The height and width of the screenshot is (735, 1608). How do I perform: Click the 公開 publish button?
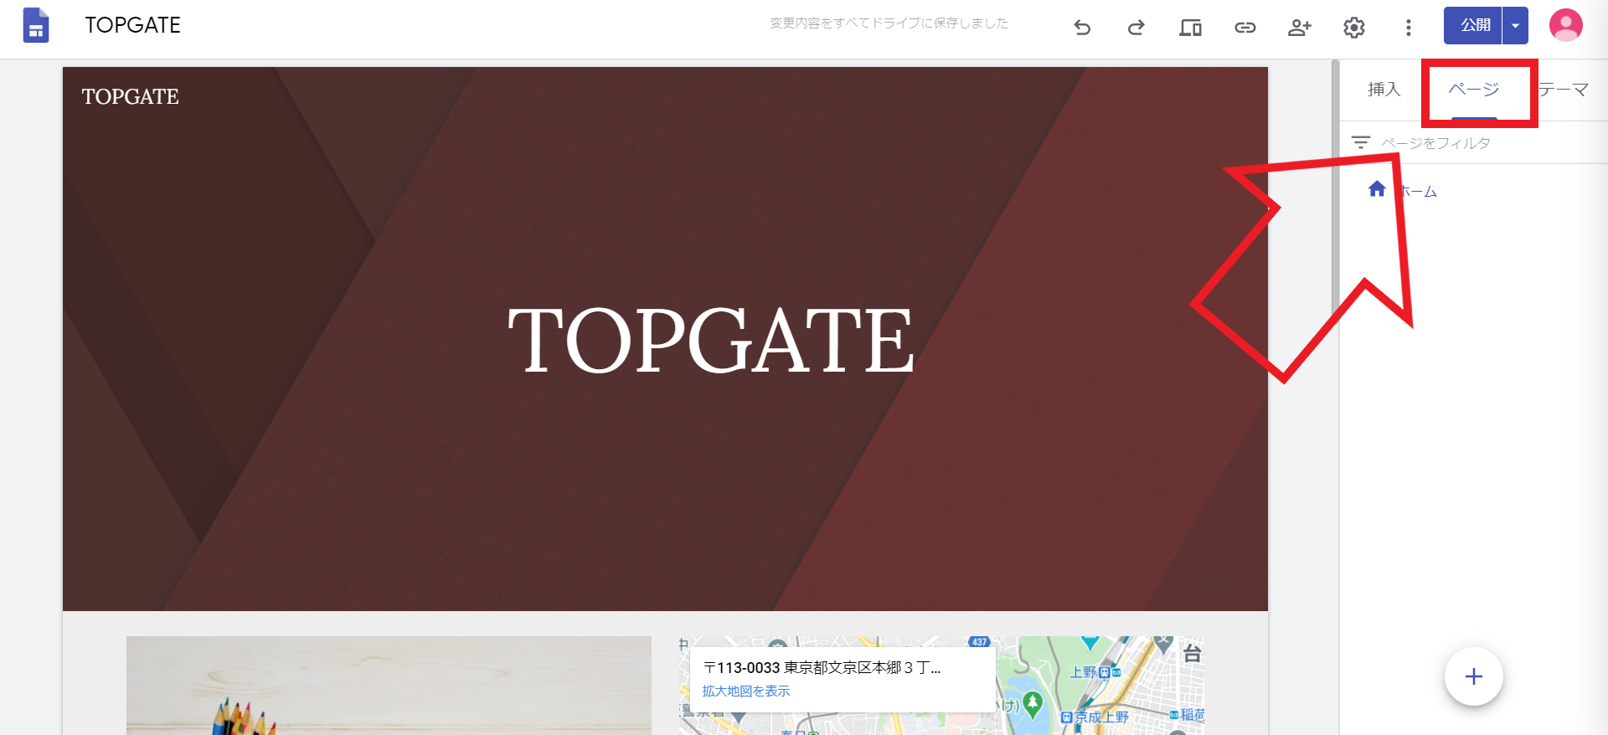[x=1473, y=25]
